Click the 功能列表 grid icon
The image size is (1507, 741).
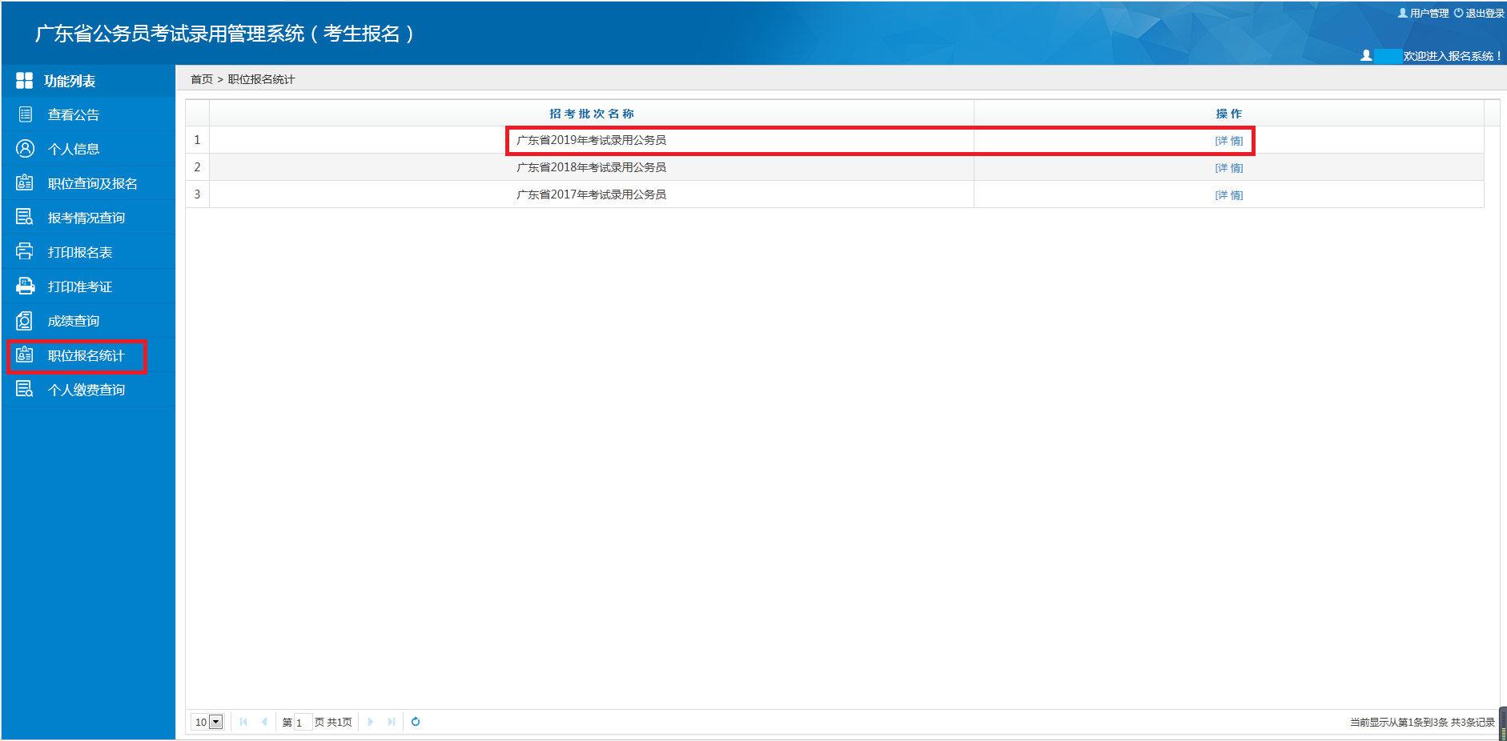(25, 80)
